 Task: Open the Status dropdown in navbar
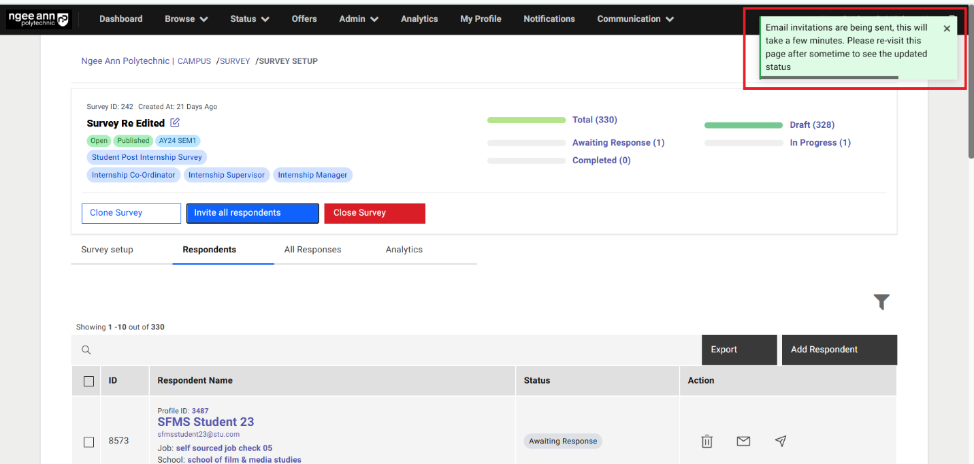click(249, 19)
